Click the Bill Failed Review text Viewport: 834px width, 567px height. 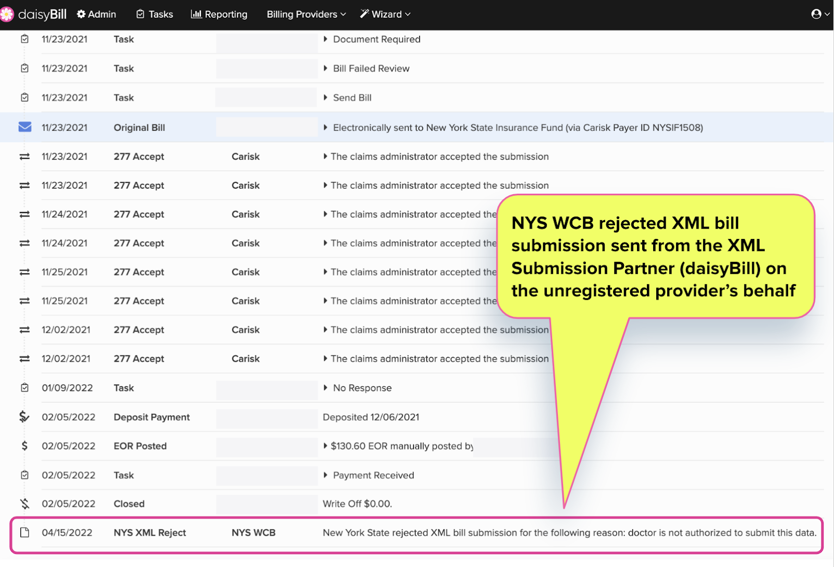(371, 68)
